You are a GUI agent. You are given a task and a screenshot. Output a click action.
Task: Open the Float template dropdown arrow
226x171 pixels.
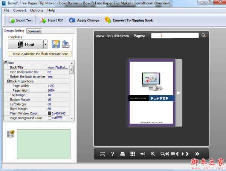point(46,44)
